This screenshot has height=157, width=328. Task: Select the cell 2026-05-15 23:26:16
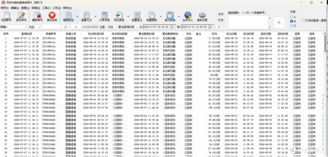pos(95,38)
